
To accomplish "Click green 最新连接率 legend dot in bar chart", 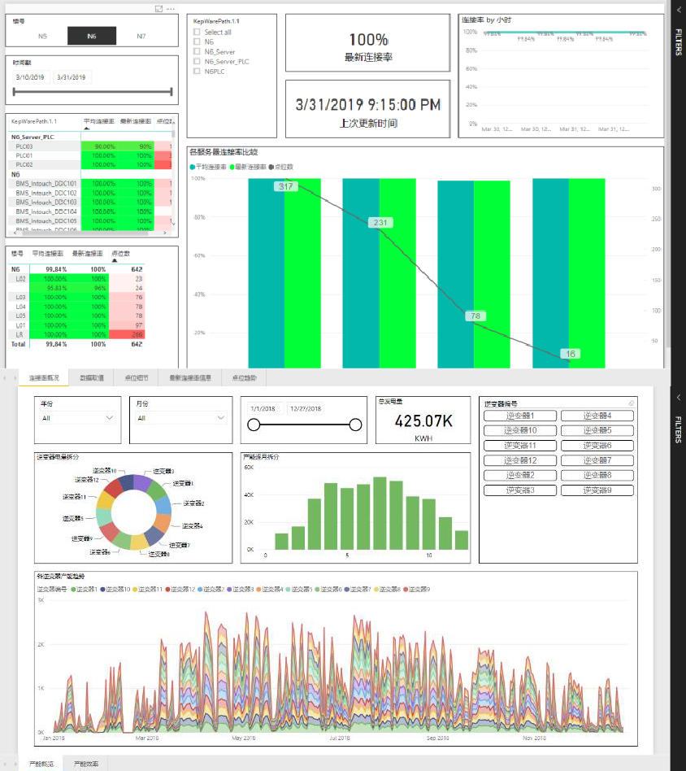I will [x=232, y=168].
